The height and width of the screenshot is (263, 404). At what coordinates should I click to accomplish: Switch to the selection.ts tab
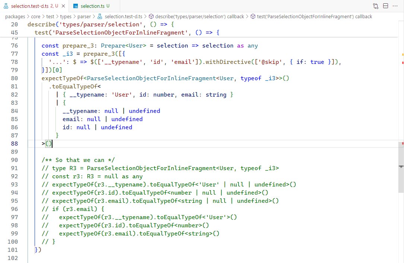94,6
